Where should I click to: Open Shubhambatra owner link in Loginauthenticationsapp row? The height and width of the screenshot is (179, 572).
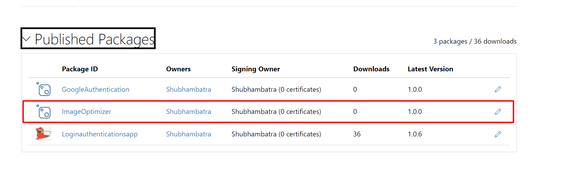pos(188,134)
